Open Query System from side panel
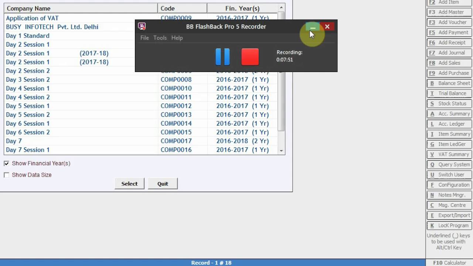 (449, 164)
